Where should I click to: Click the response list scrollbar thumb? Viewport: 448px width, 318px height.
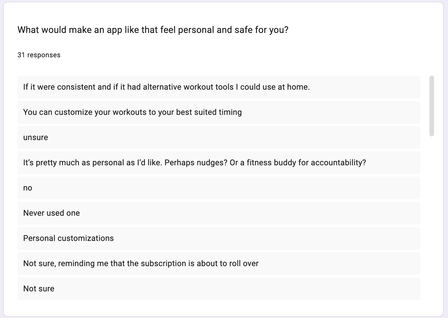(432, 106)
